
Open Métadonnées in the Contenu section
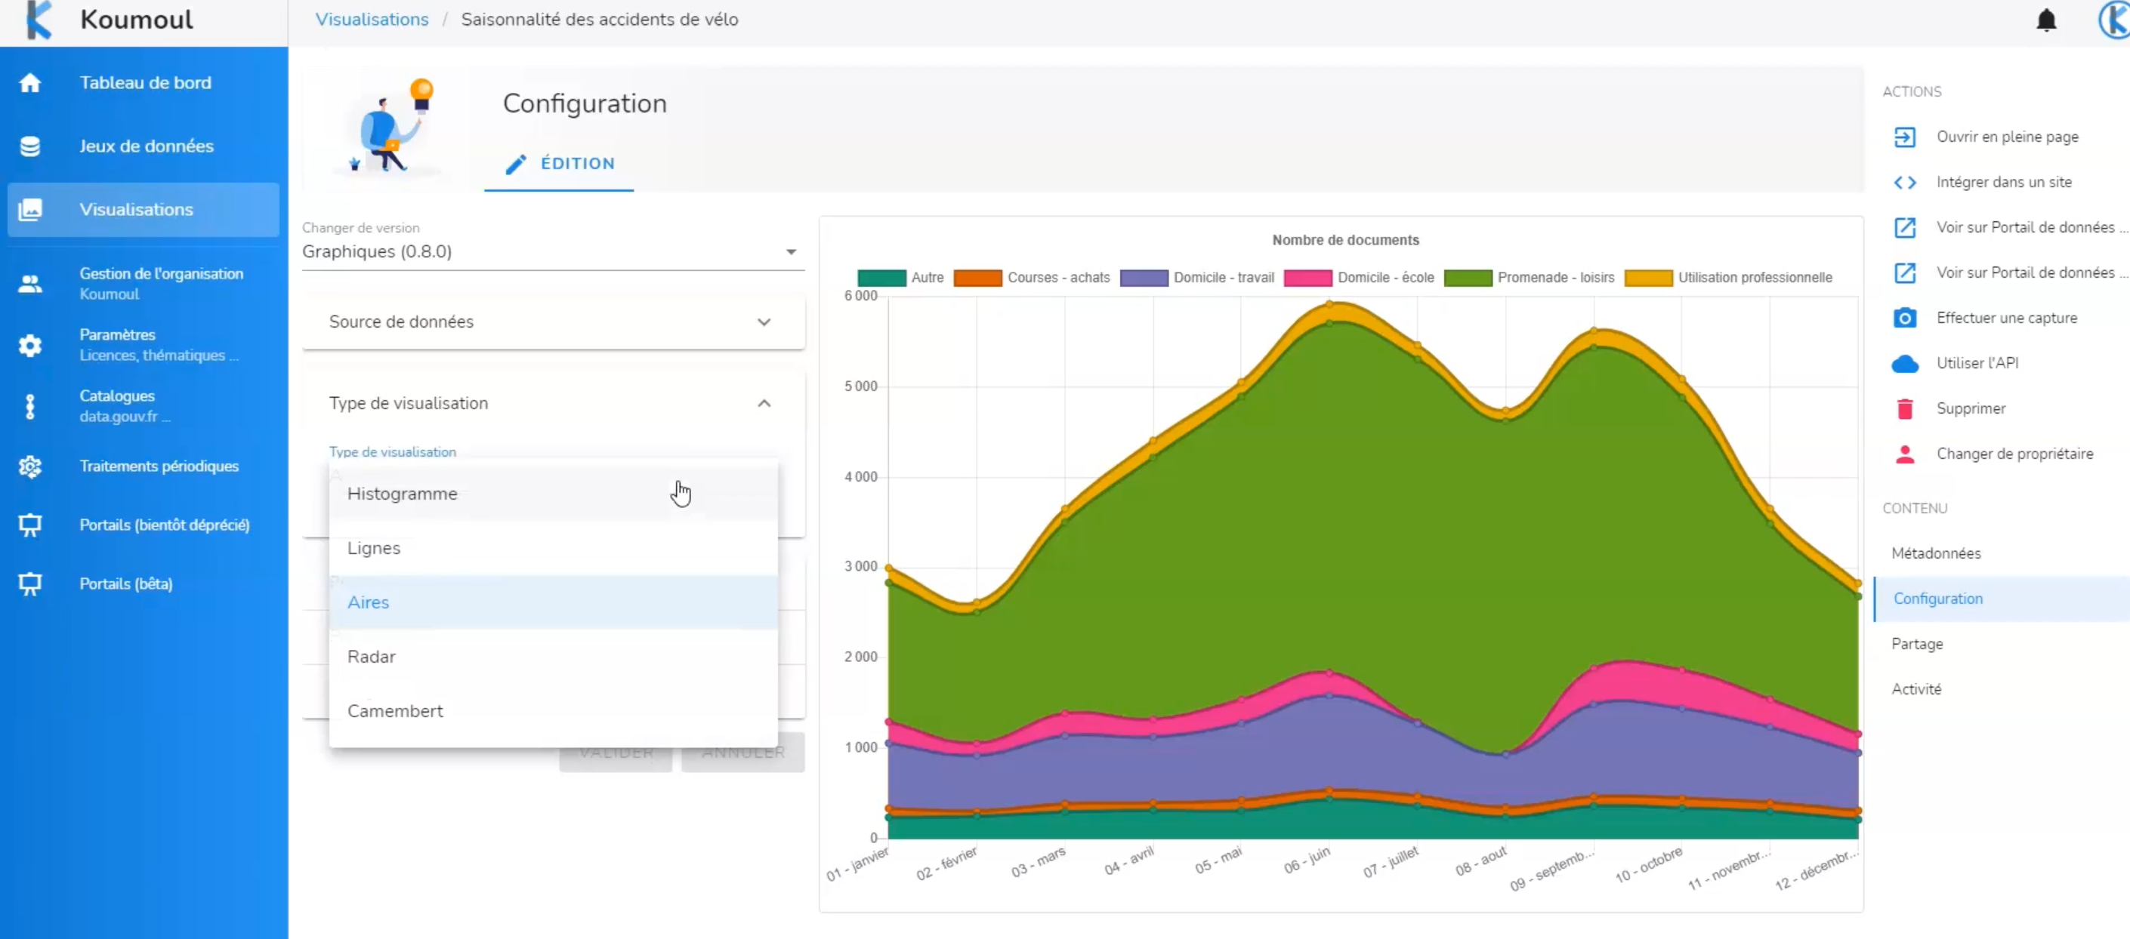(x=1936, y=553)
